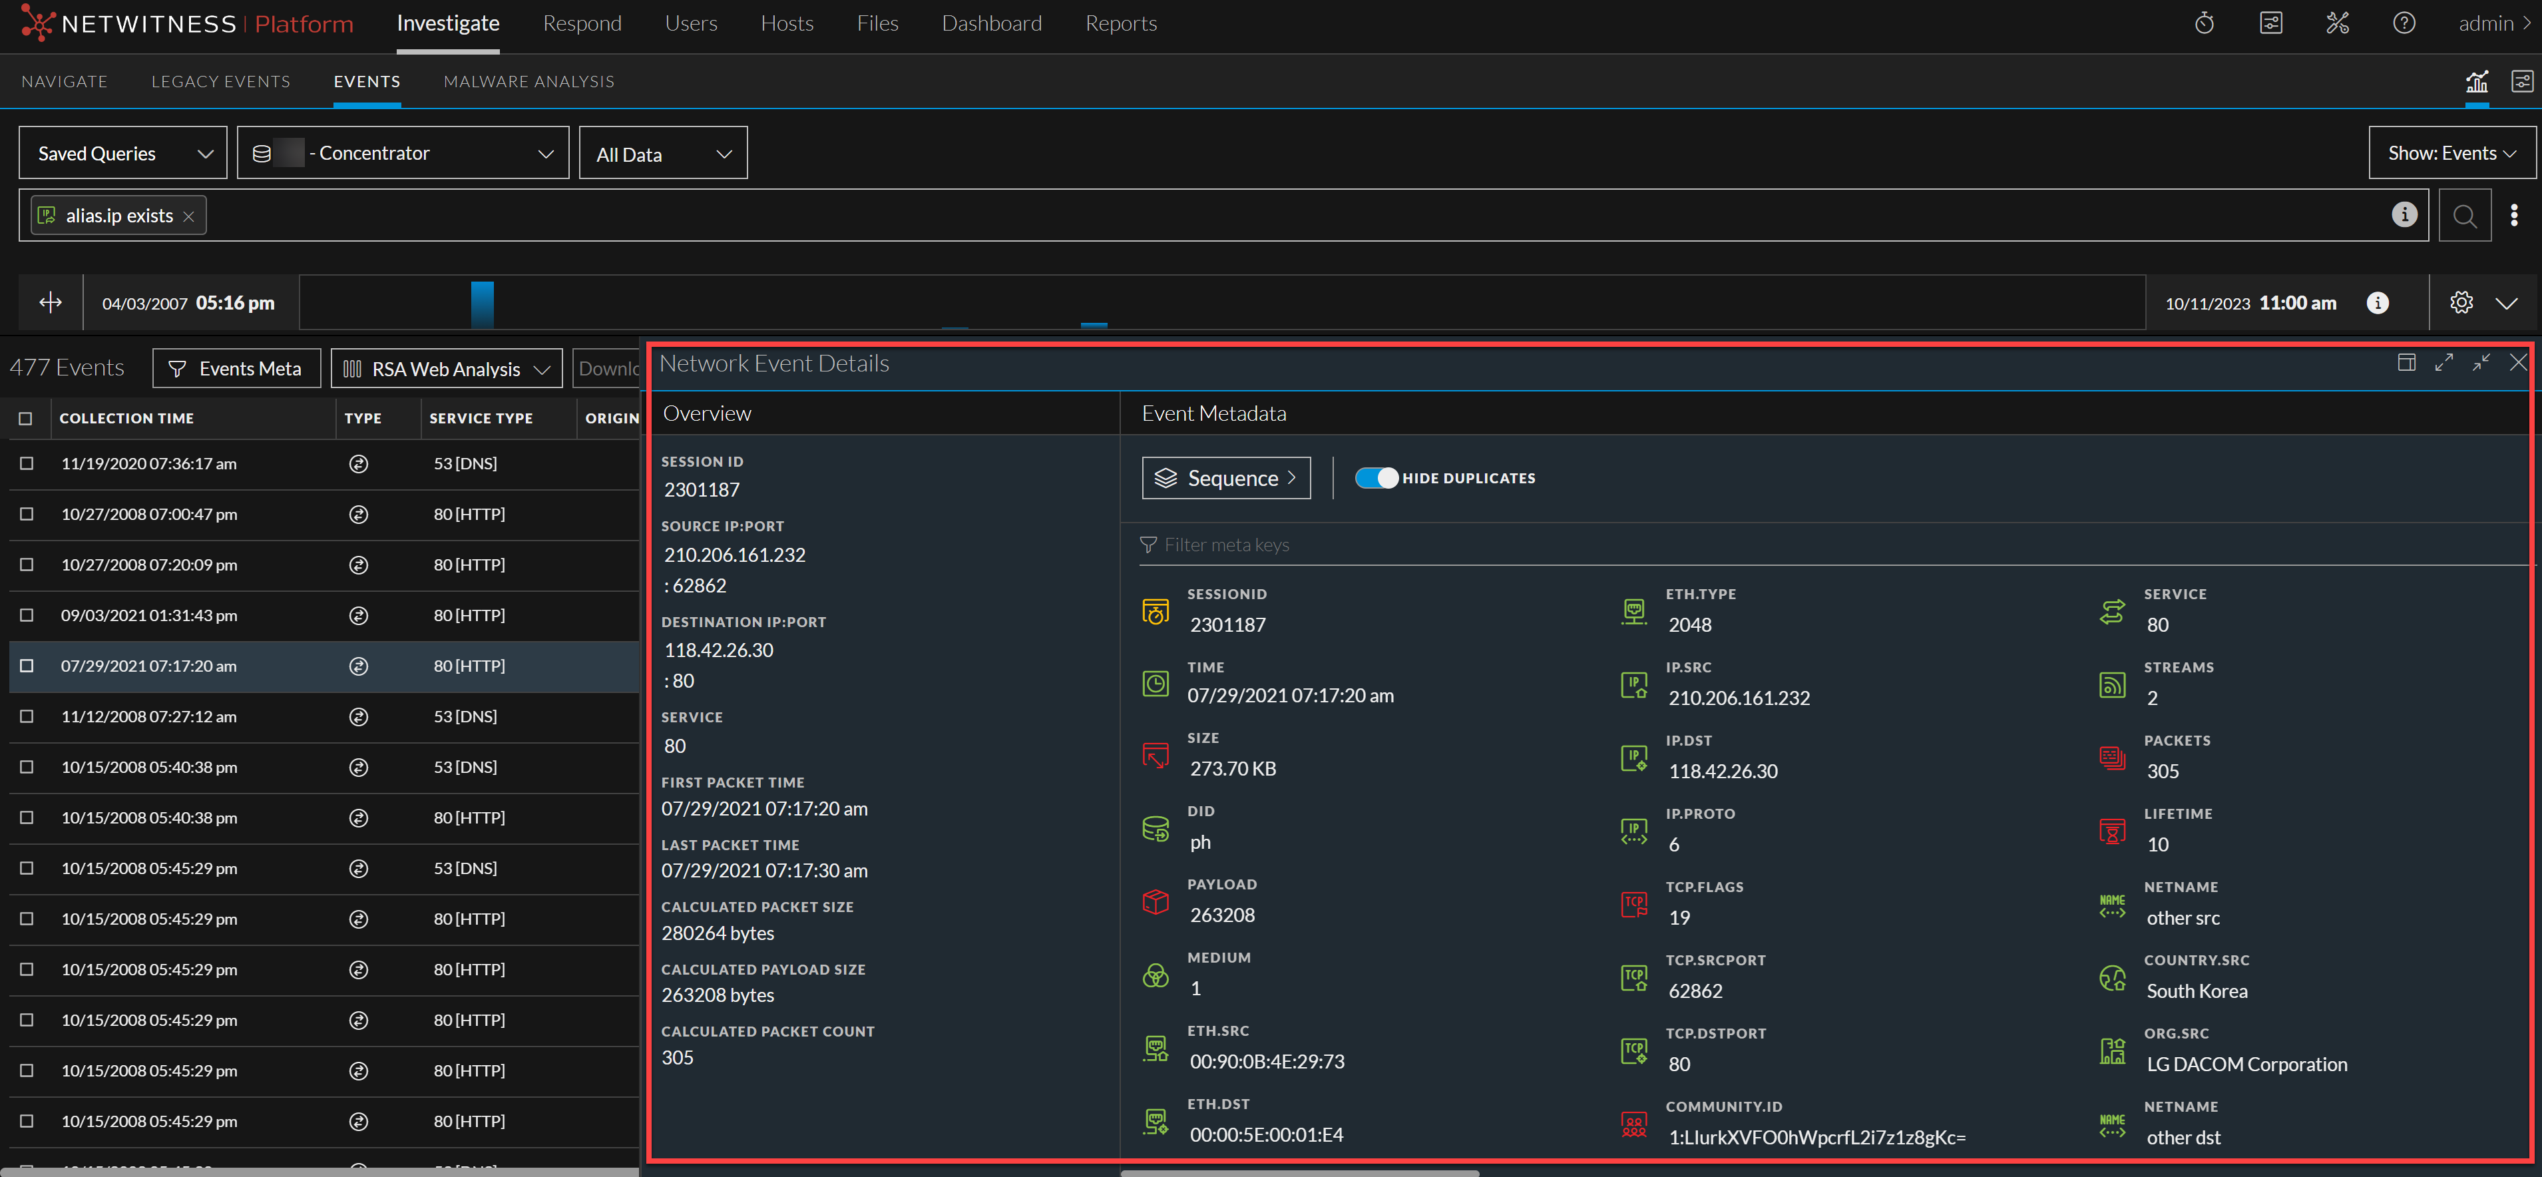Click the time range move arrows icon
The height and width of the screenshot is (1177, 2542).
pos(51,303)
